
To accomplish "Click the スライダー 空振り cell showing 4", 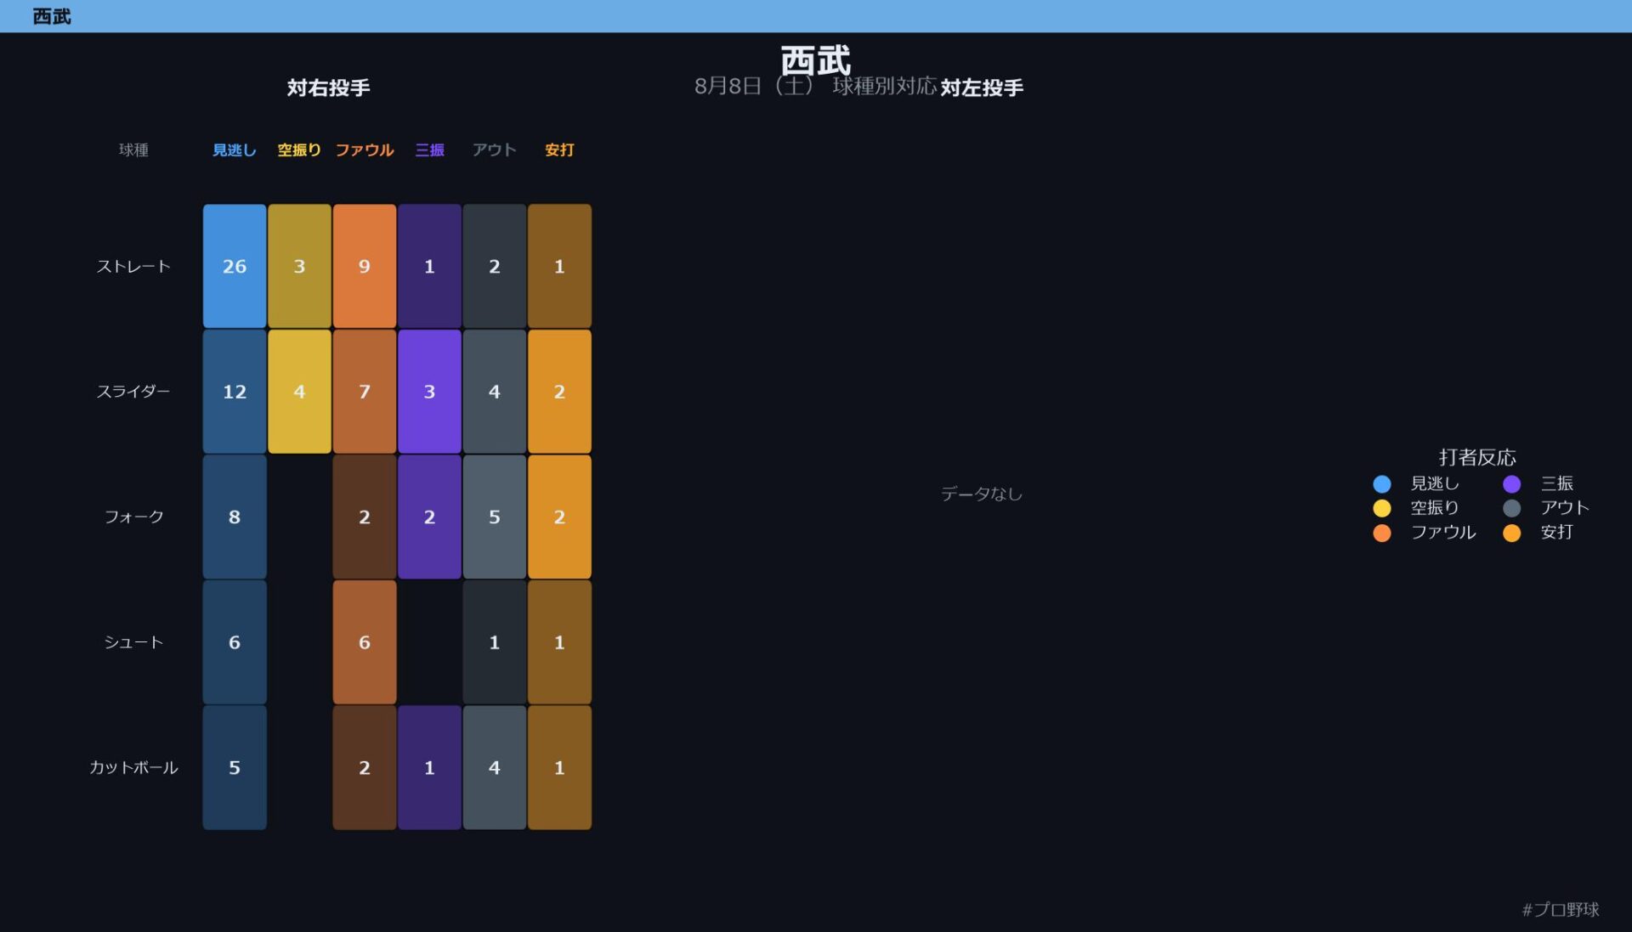I will pyautogui.click(x=299, y=392).
